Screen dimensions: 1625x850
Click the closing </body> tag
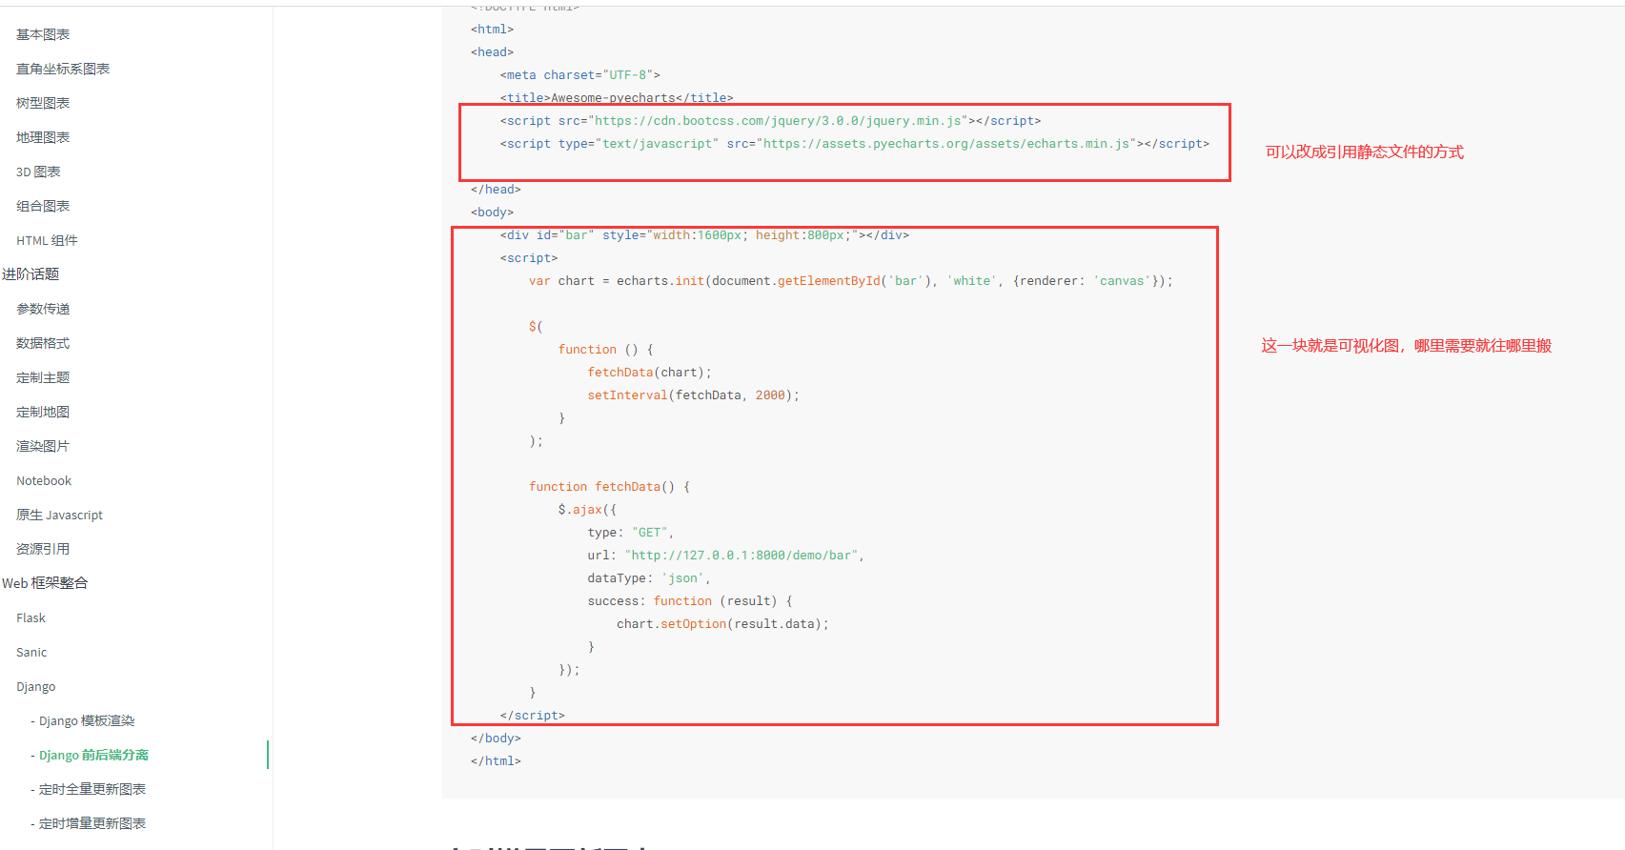click(496, 739)
